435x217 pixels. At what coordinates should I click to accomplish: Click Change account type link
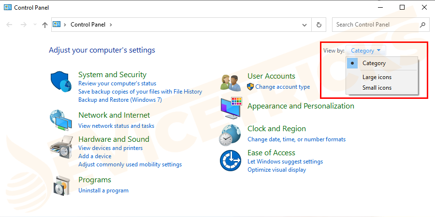coord(282,87)
